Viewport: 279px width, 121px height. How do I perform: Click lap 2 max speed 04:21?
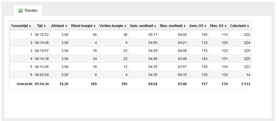coord(182,43)
